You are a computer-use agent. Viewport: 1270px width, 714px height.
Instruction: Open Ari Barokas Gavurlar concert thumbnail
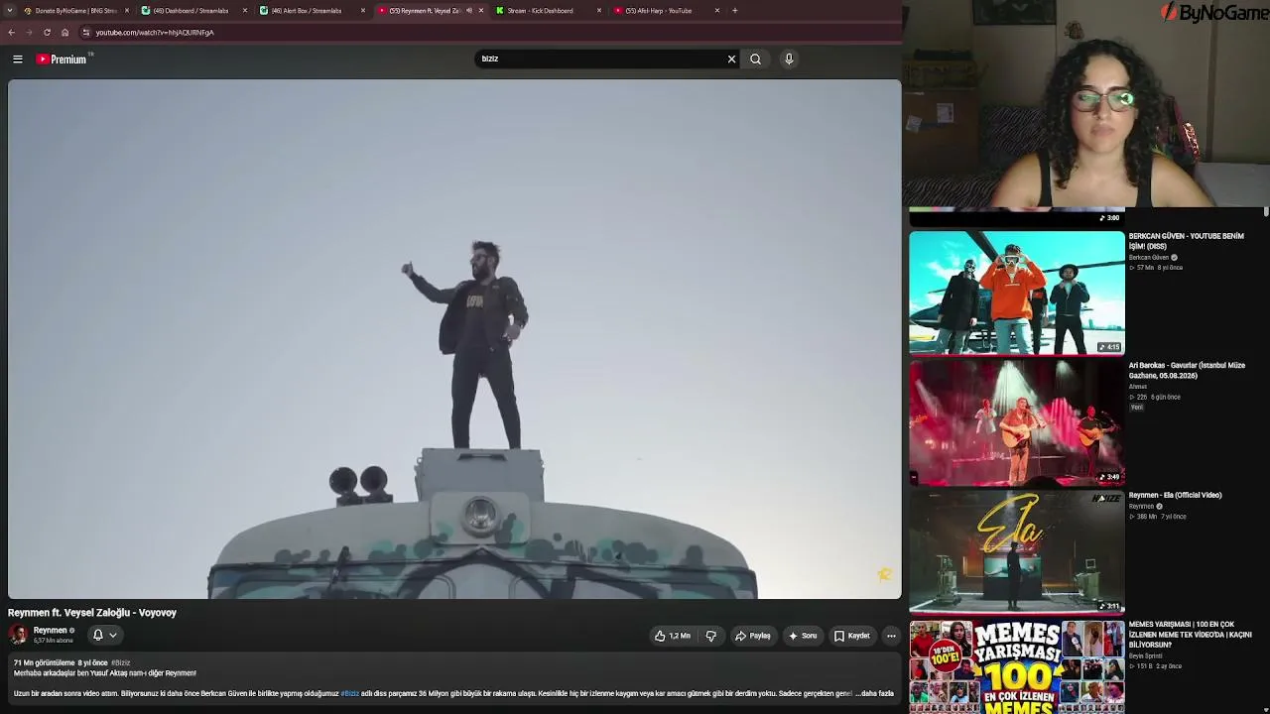[x=1017, y=422]
